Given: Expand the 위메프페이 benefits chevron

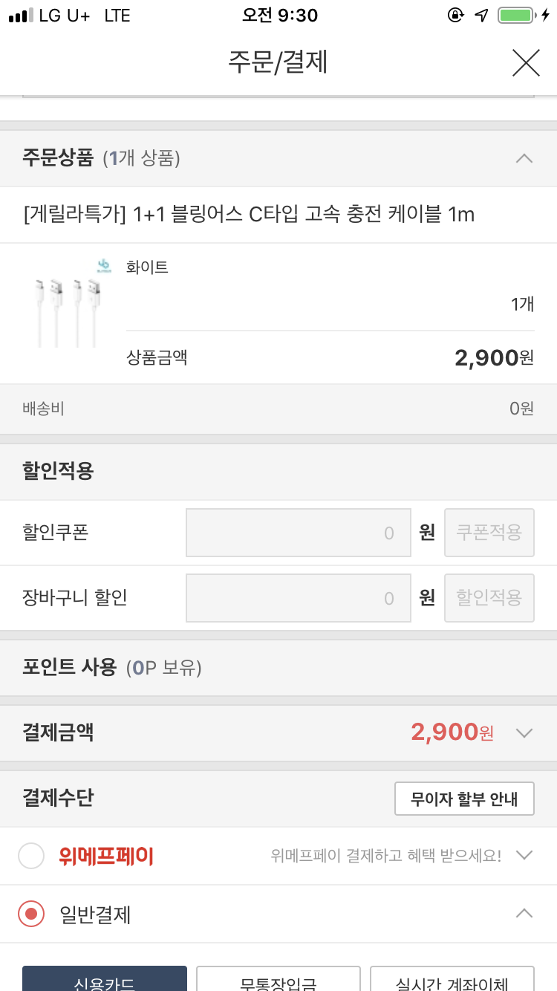Looking at the screenshot, I should click(524, 855).
